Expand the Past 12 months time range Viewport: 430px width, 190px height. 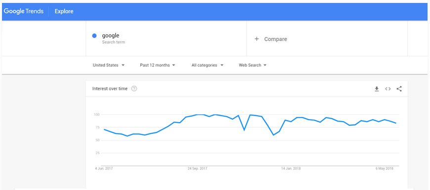coord(158,65)
